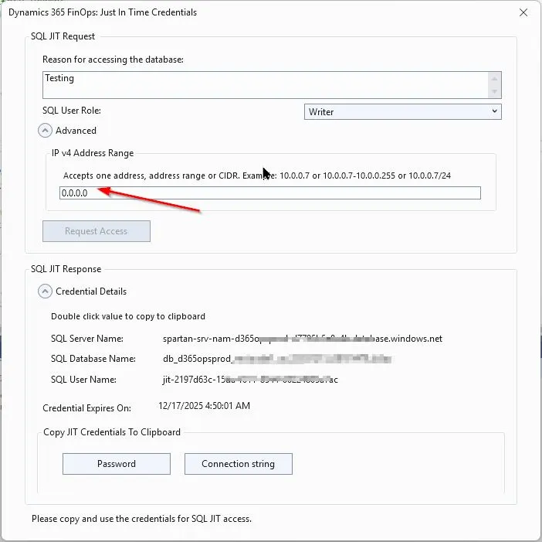Click the Request Access button

click(97, 231)
